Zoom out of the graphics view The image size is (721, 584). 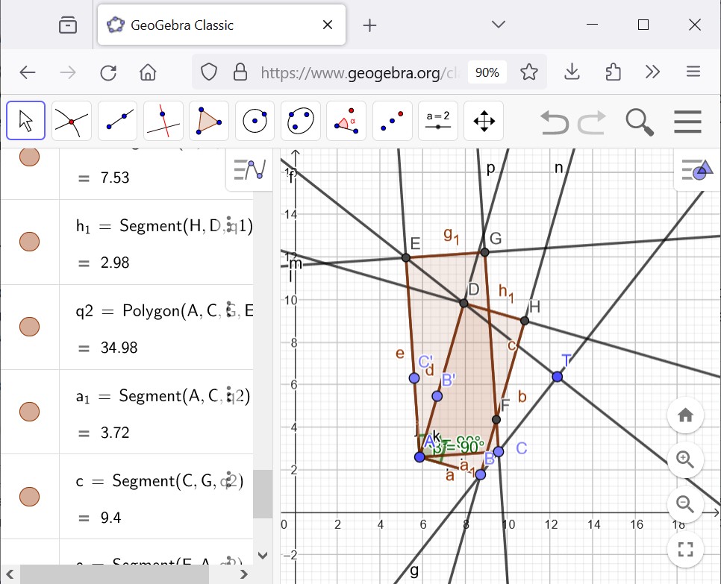[x=685, y=503]
